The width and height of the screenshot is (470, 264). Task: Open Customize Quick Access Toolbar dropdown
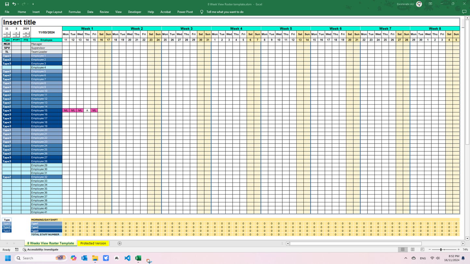point(33,4)
